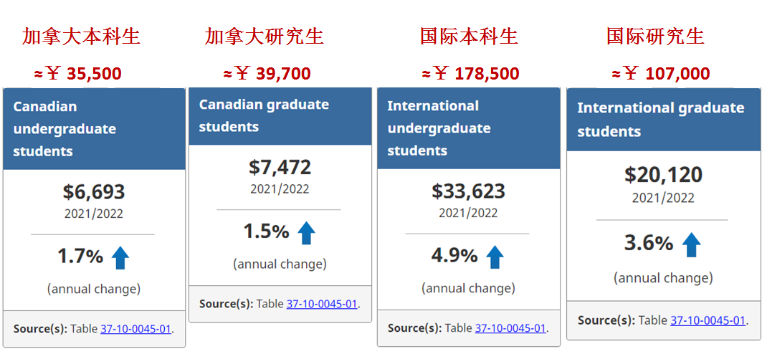Click the up arrow beside 4.9%

pyautogui.click(x=495, y=257)
